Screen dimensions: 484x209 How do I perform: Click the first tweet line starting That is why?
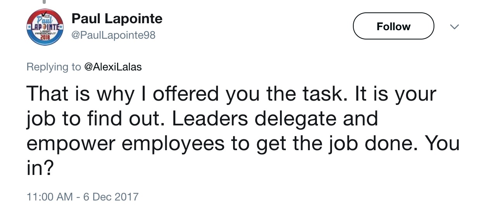coord(232,94)
